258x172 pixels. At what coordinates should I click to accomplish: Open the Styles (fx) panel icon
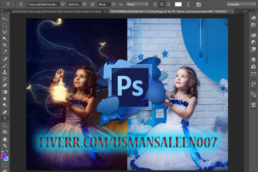(x=253, y=49)
